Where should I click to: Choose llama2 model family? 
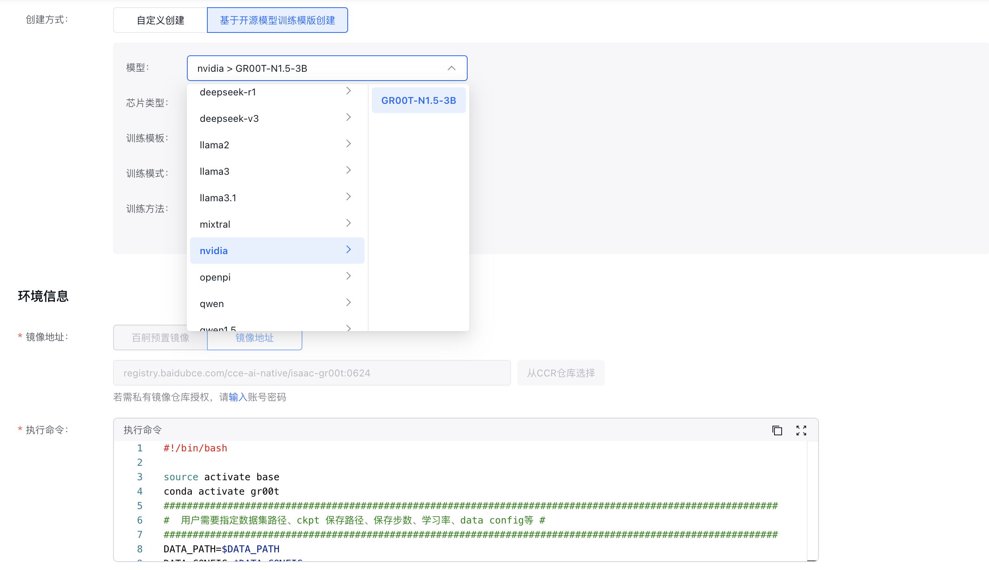coord(277,145)
